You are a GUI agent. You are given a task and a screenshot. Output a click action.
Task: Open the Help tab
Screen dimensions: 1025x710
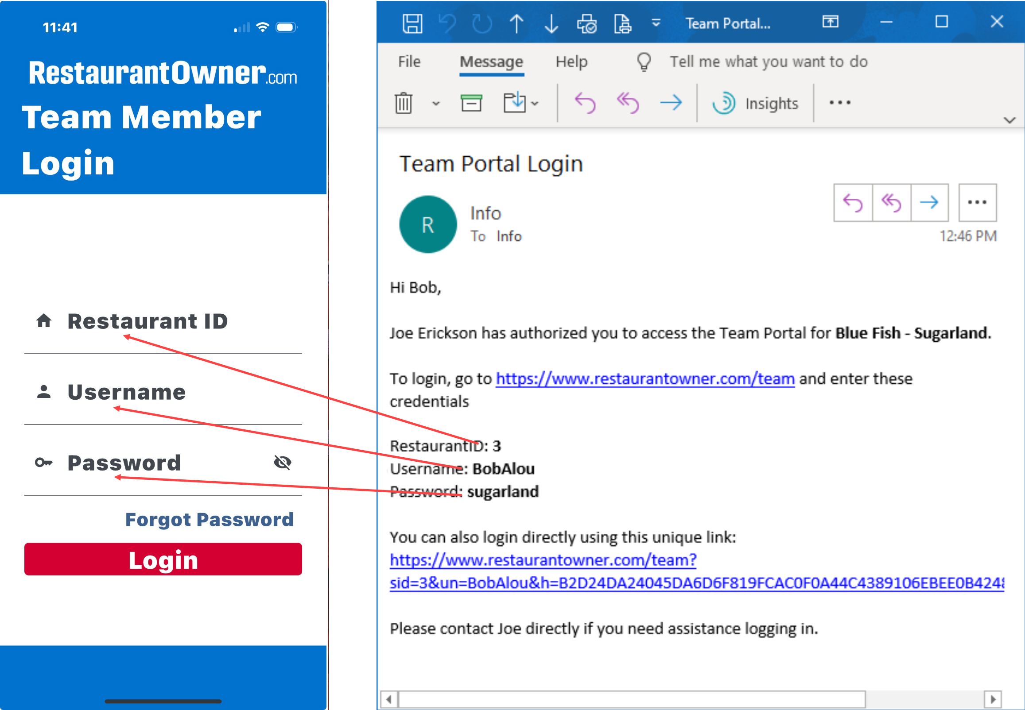(x=571, y=62)
